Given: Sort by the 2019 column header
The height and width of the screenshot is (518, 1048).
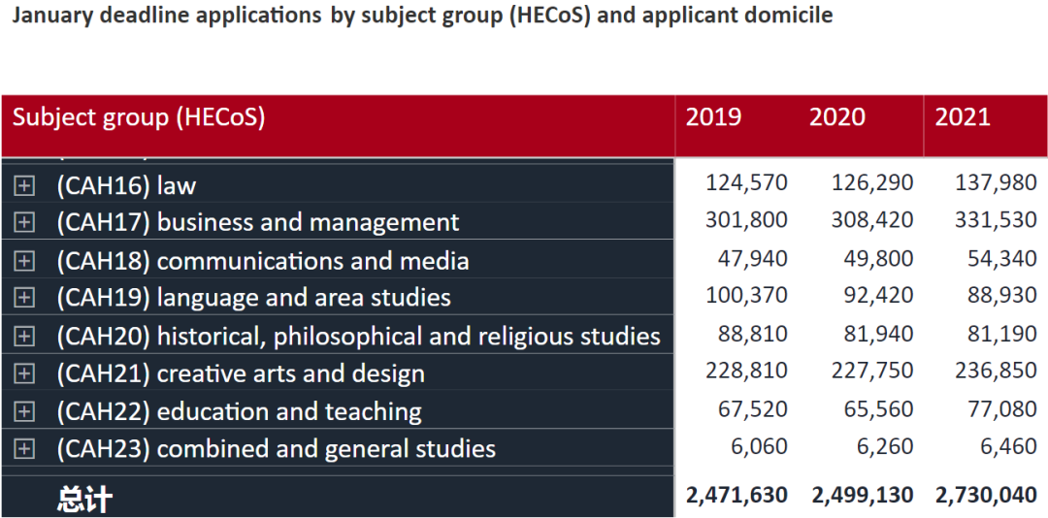Looking at the screenshot, I should (713, 117).
